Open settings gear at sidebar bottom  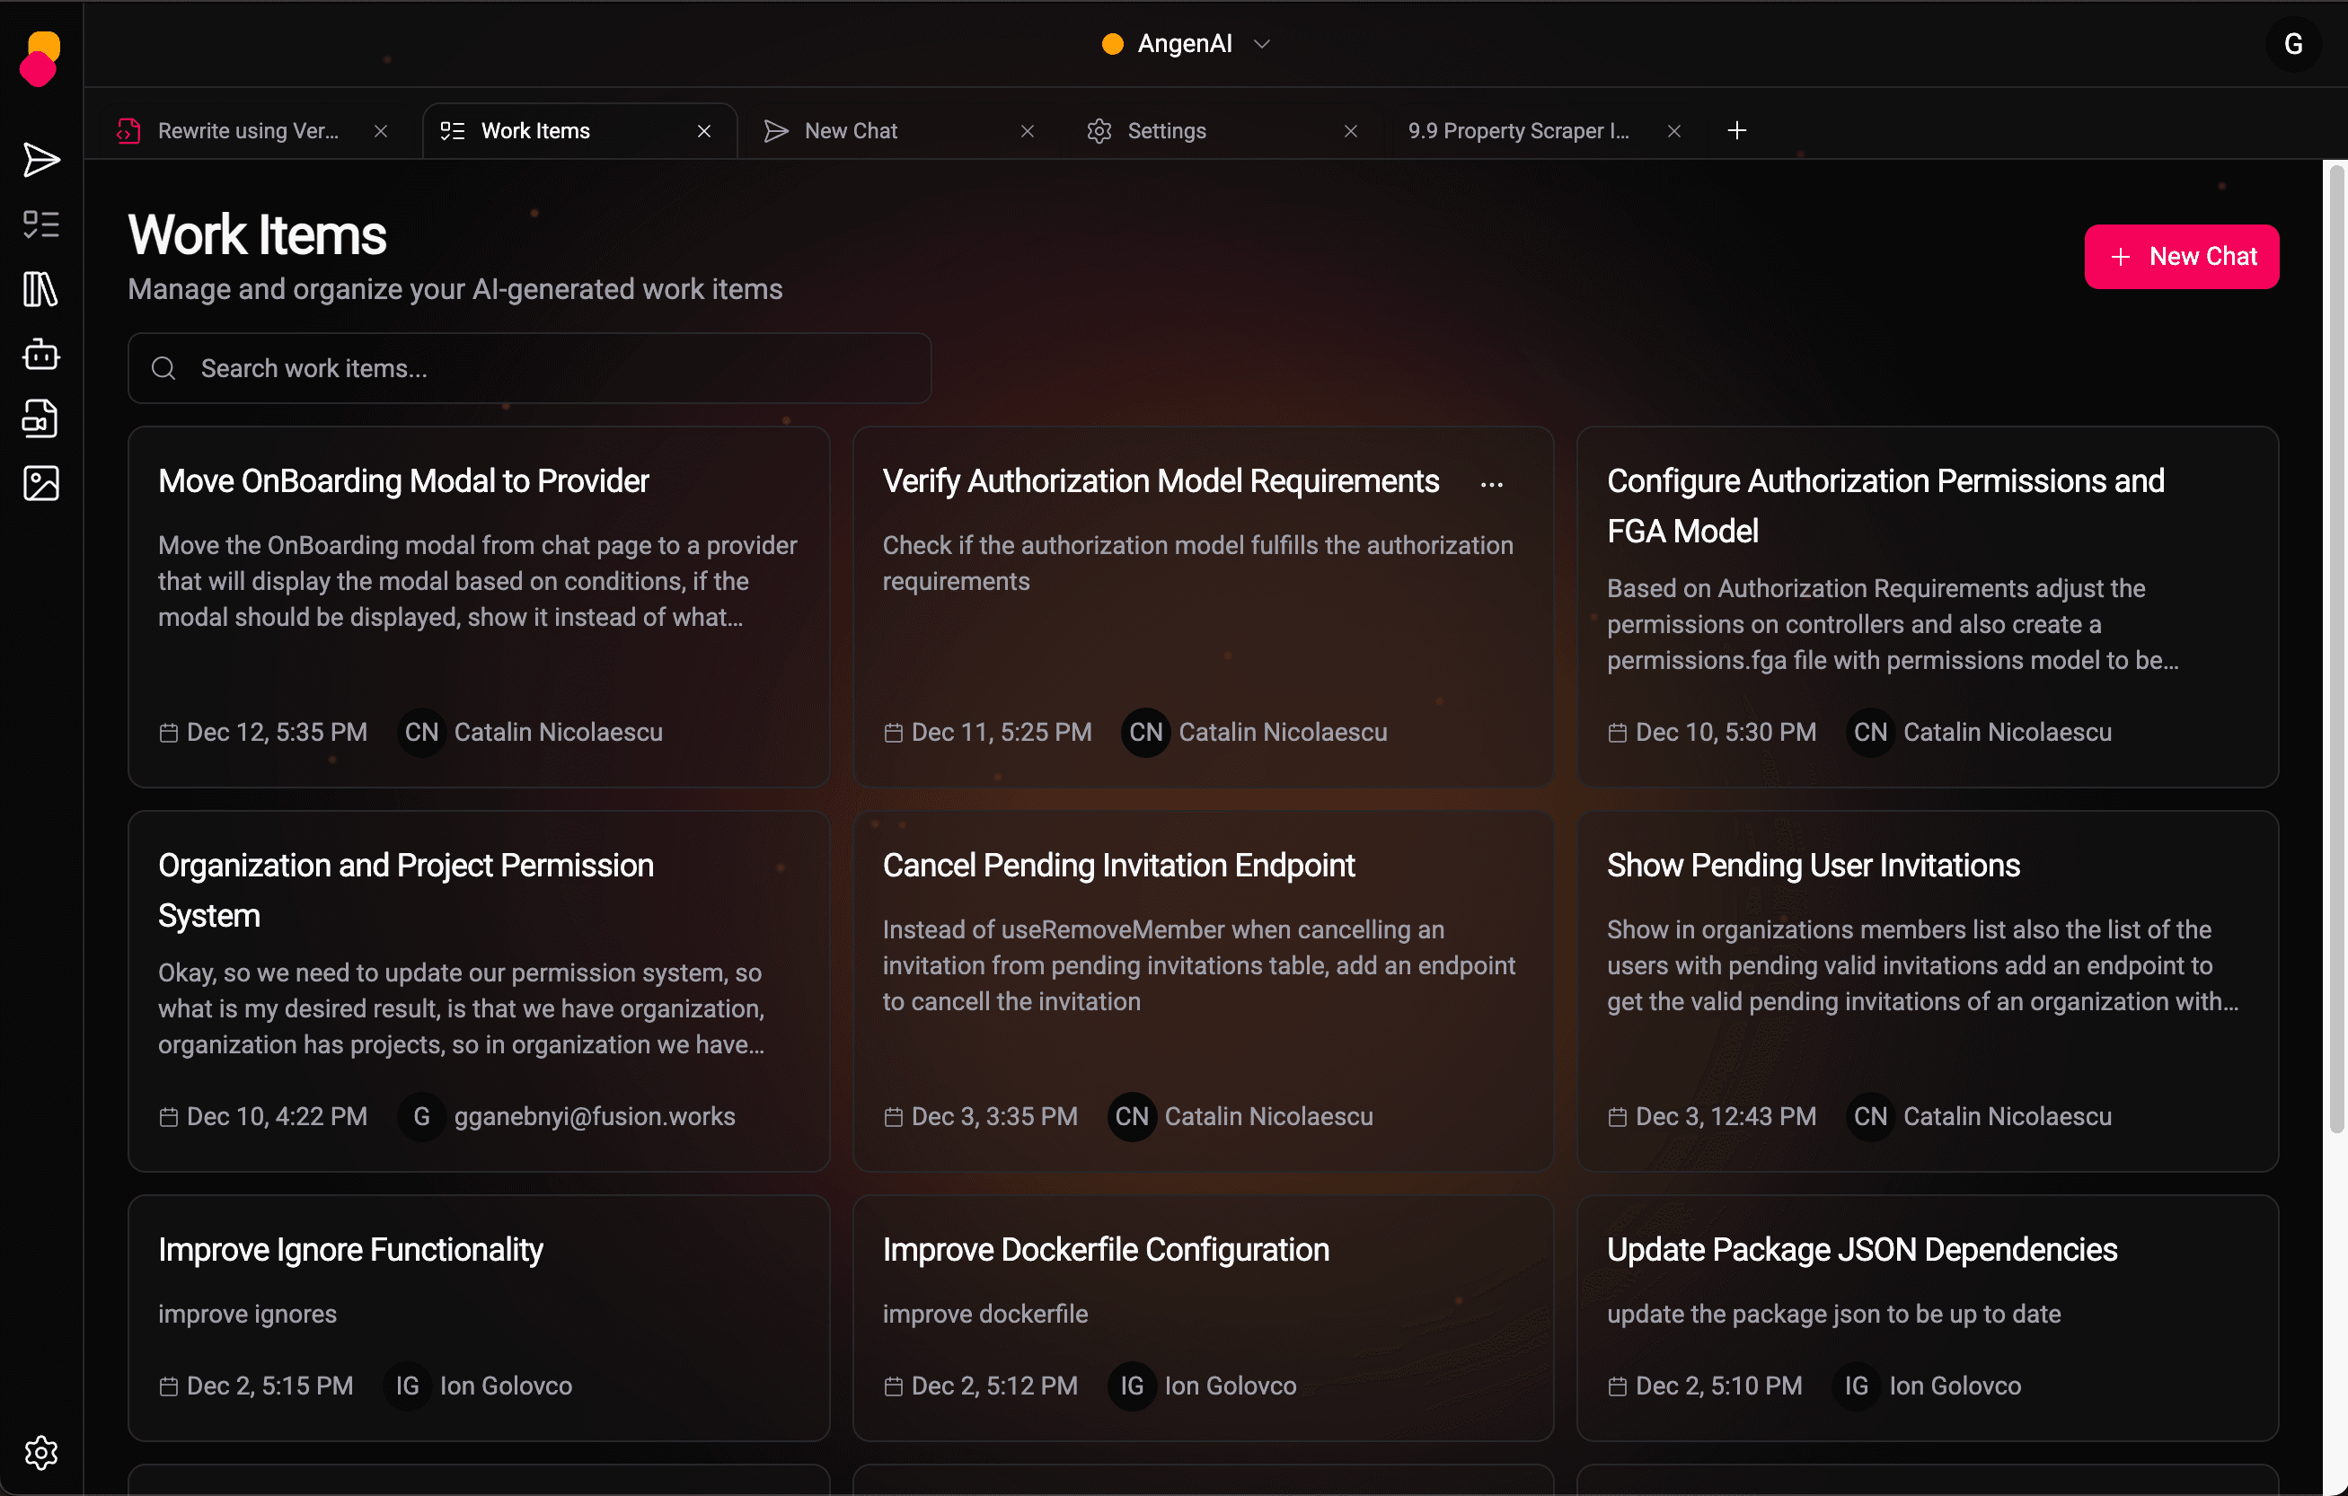coord(41,1452)
